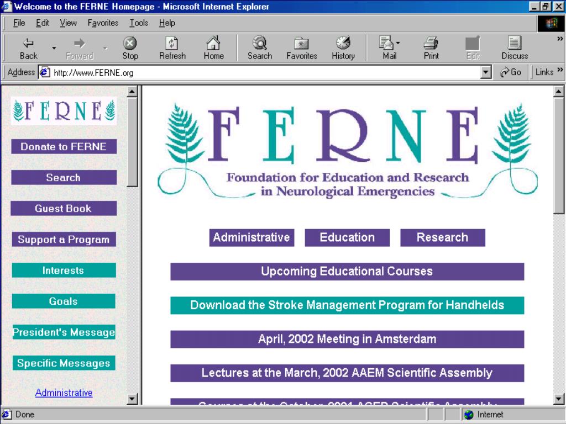The height and width of the screenshot is (424, 566).
Task: Click the Administrative button in main page
Action: (251, 237)
